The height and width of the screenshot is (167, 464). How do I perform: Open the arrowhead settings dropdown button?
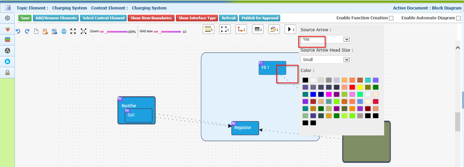[290, 30]
